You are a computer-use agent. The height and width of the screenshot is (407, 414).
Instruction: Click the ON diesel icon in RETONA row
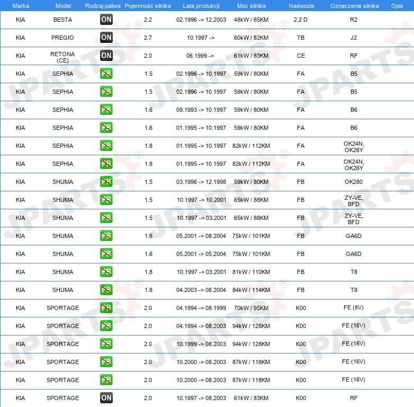pos(106,55)
